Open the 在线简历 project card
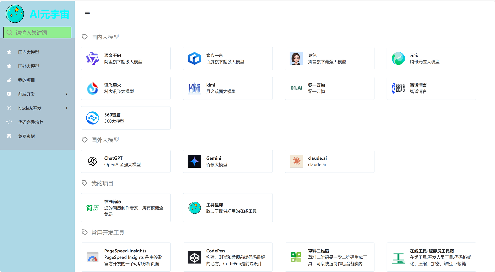 (126, 208)
